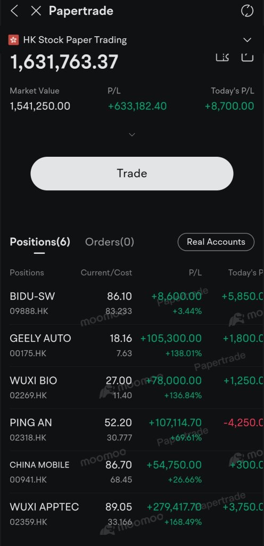Open the chart analysis icon beside balance
The width and height of the screenshot is (264, 546).
[222, 57]
